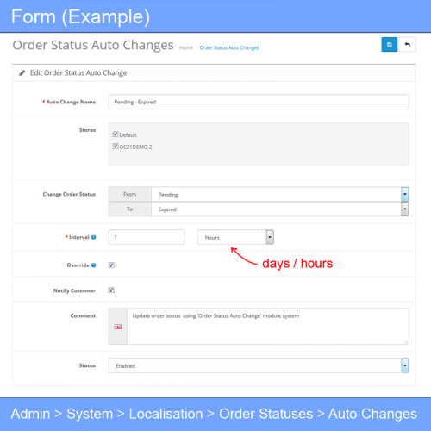Open Order Status Auto Changes breadcrumb link
The height and width of the screenshot is (431, 431).
coord(229,47)
